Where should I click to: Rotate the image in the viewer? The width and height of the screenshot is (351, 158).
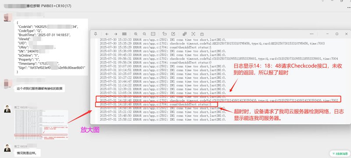(165, 34)
